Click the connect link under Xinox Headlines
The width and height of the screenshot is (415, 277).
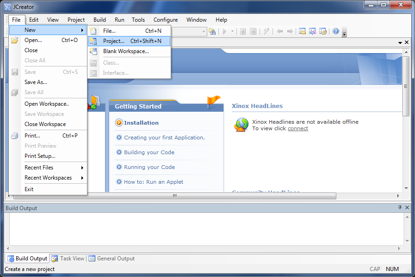(298, 128)
